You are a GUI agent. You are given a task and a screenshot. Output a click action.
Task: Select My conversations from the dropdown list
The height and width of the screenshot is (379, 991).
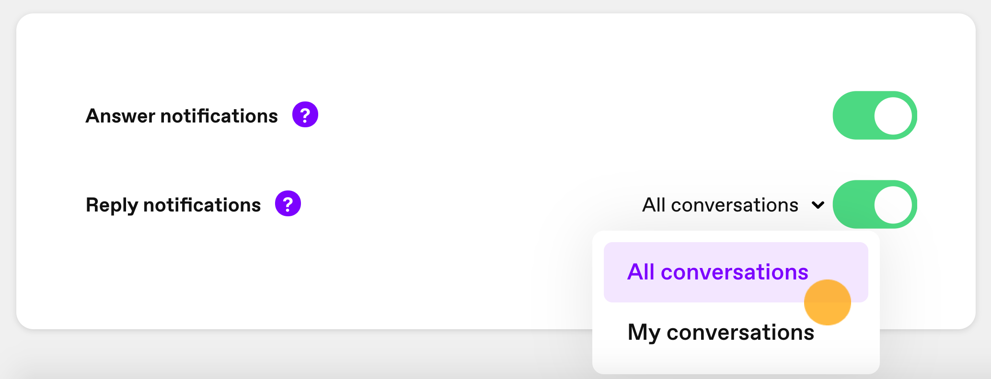[x=721, y=333]
